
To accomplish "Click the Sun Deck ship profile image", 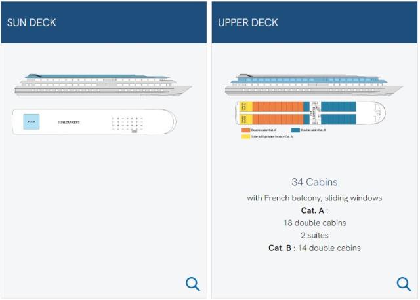I will coord(104,85).
